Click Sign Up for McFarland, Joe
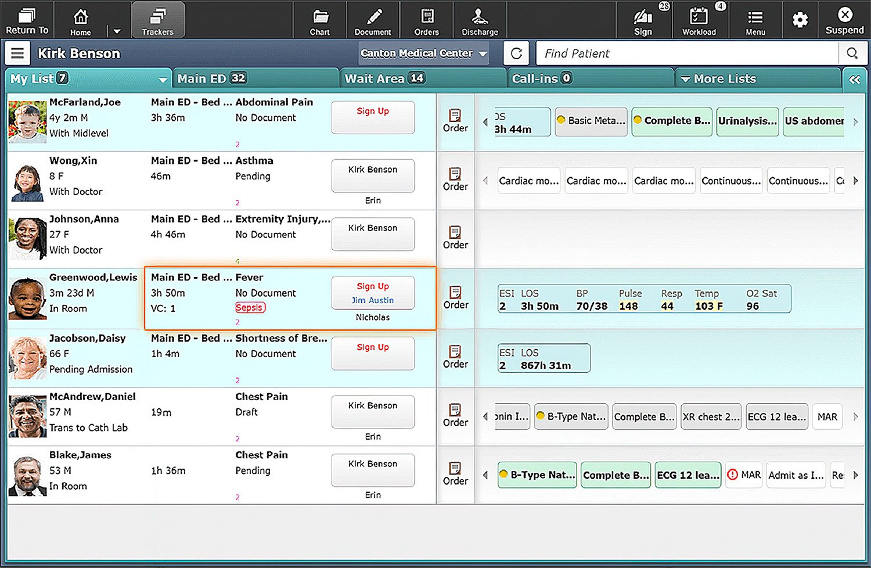The height and width of the screenshot is (568, 871). point(373,117)
